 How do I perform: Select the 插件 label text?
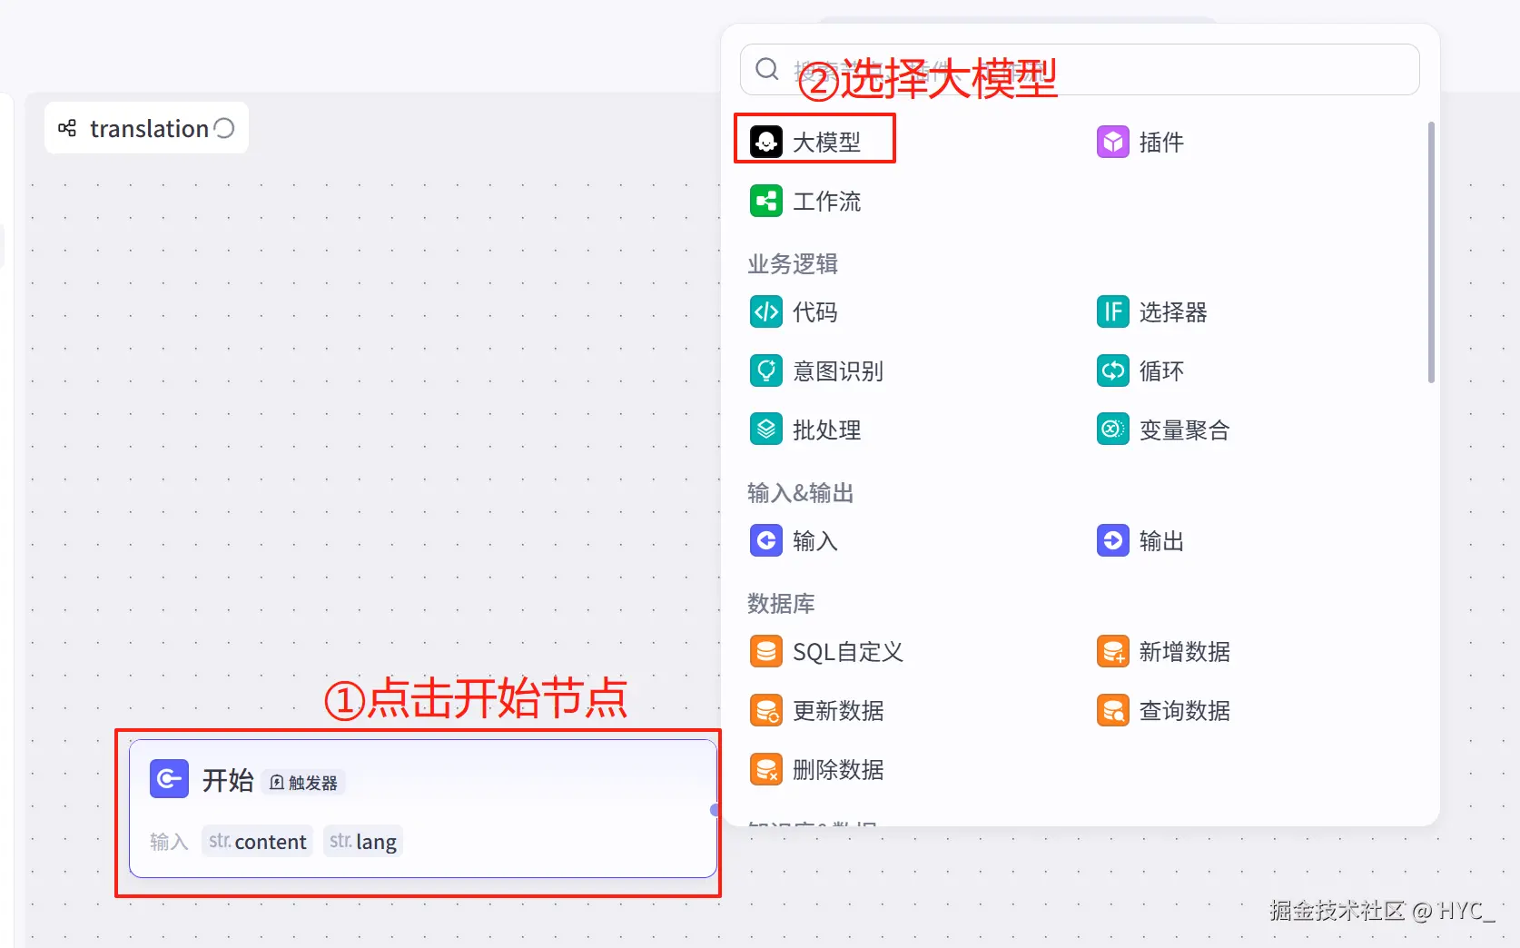coord(1161,143)
